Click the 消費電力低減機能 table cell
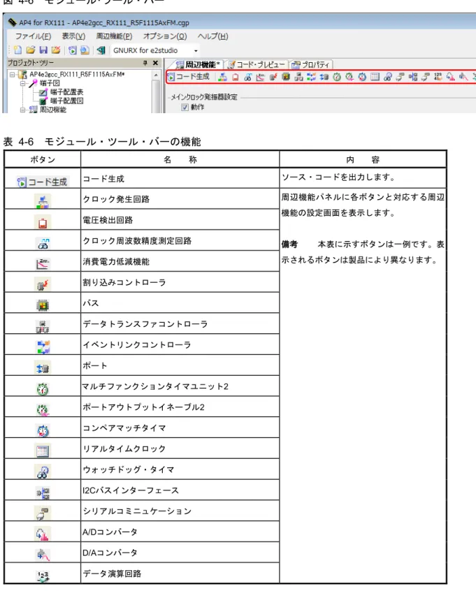Image resolution: width=476 pixels, height=591 pixels. tap(180, 261)
